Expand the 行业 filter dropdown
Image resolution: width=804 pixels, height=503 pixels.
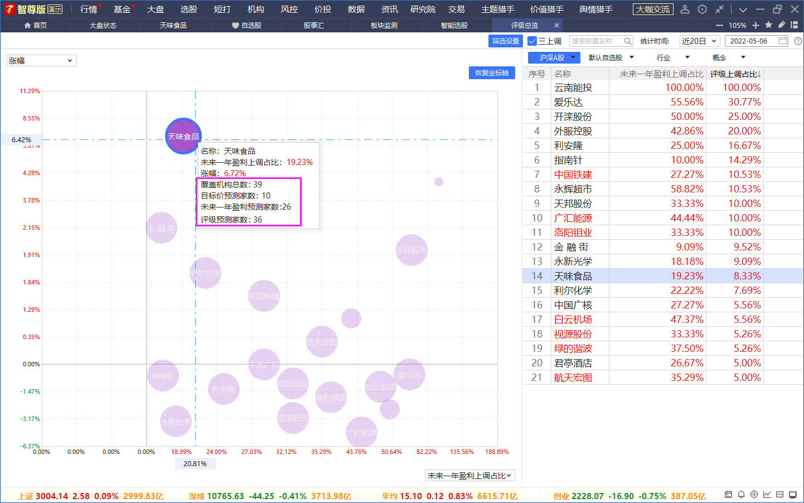673,57
